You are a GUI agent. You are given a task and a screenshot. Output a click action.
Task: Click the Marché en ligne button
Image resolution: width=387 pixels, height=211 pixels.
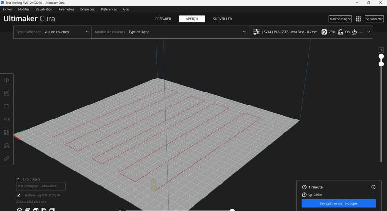(x=341, y=19)
